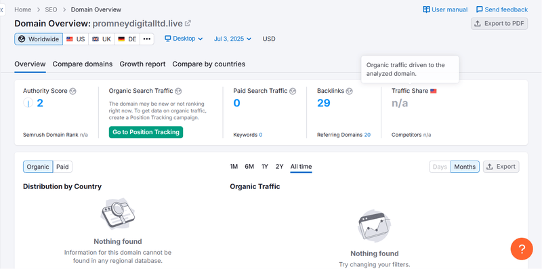Click the Competitors n/a text
Screen dimensions: 542x269
pos(411,135)
